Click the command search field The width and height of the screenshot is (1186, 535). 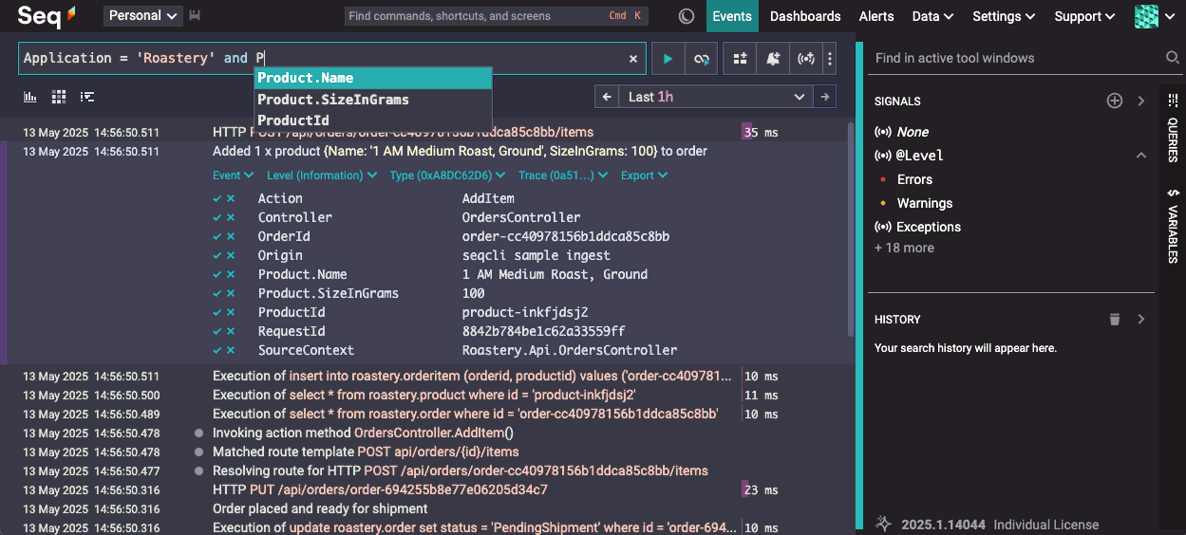[x=497, y=16]
